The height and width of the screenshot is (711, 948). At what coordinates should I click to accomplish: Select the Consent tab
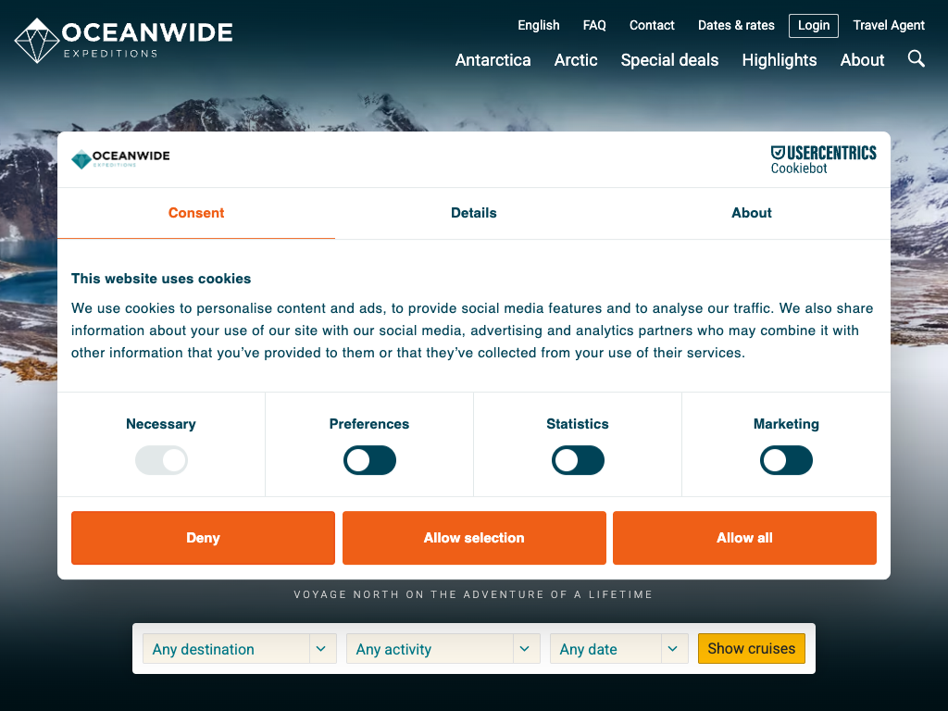pos(196,213)
